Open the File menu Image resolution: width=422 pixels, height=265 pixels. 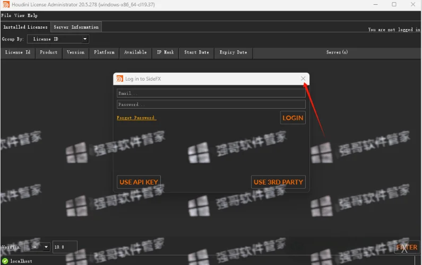pos(6,15)
